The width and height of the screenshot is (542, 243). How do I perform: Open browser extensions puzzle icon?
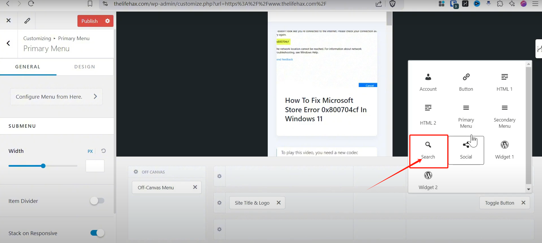click(x=500, y=4)
